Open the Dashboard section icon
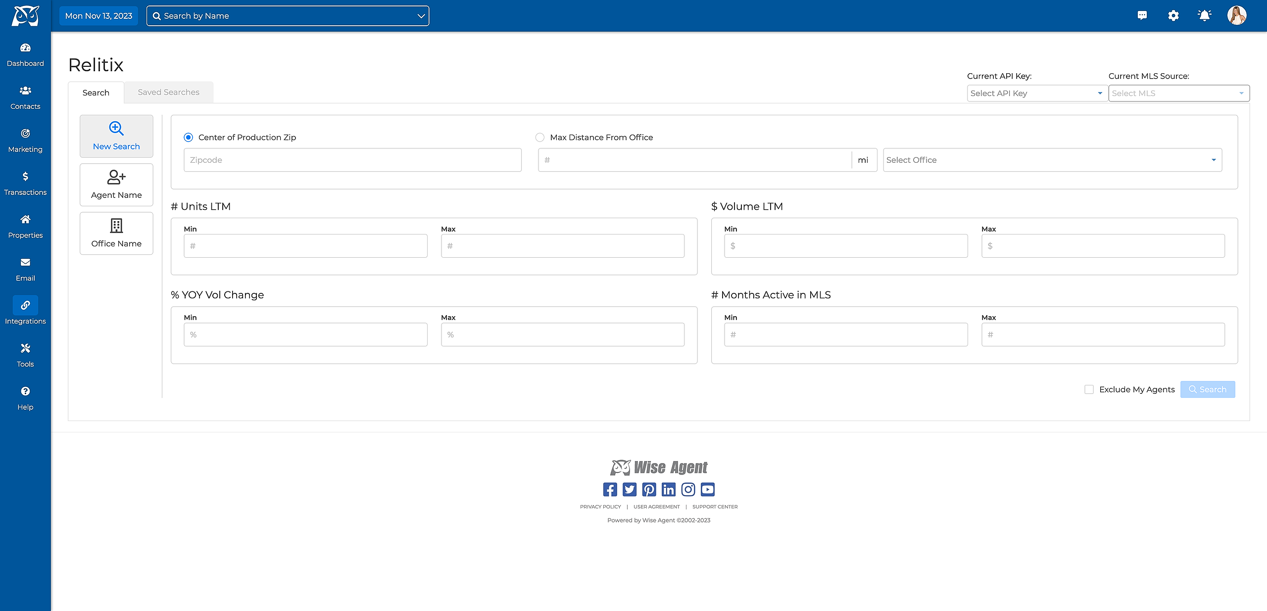Image resolution: width=1267 pixels, height=611 pixels. point(25,48)
